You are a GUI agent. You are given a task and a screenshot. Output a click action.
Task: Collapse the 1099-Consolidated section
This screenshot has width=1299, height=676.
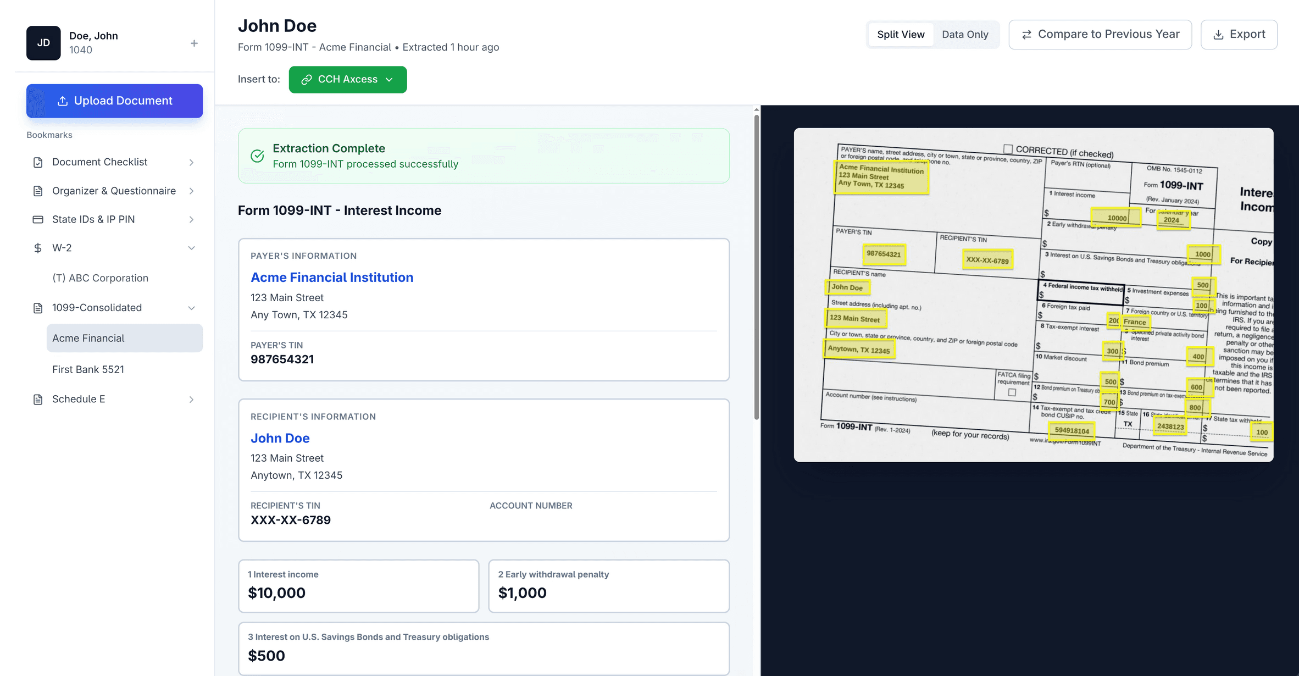coord(191,307)
